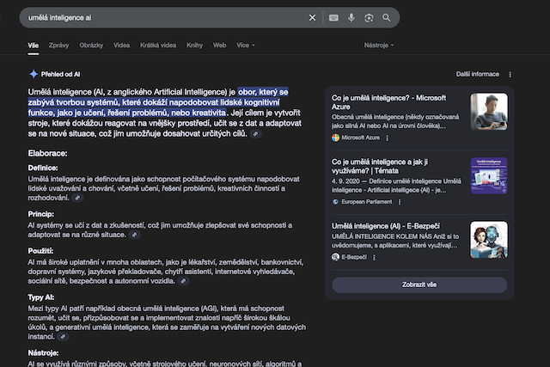The image size is (550, 367).
Task: Switch to the Knihy tab
Action: [x=195, y=46]
